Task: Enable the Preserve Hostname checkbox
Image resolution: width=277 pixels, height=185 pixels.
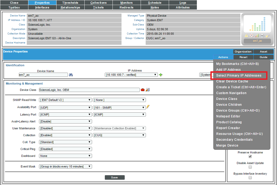Action: coord(250,156)
